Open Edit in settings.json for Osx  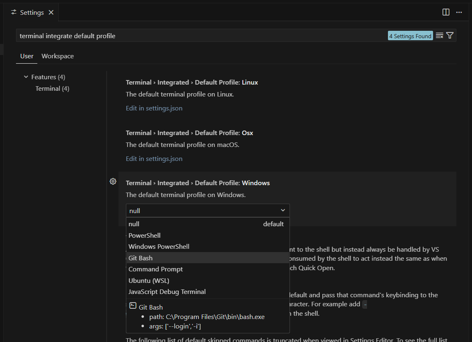(154, 159)
